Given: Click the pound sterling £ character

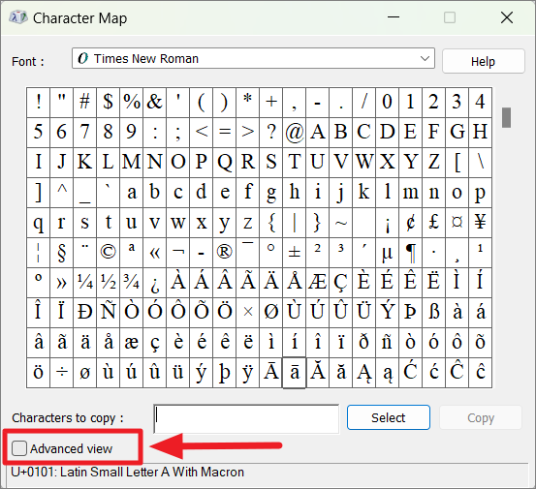Looking at the screenshot, I should pos(433,223).
